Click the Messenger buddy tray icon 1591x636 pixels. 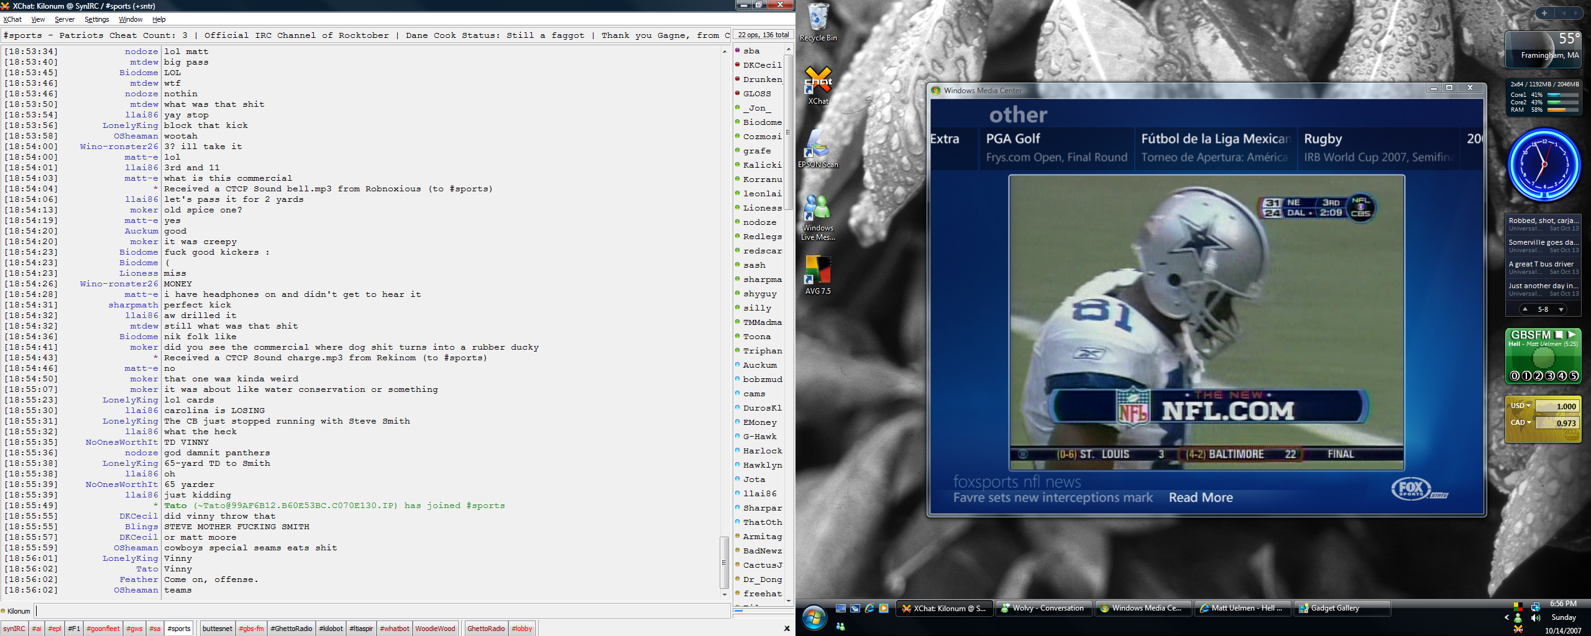(x=1518, y=618)
